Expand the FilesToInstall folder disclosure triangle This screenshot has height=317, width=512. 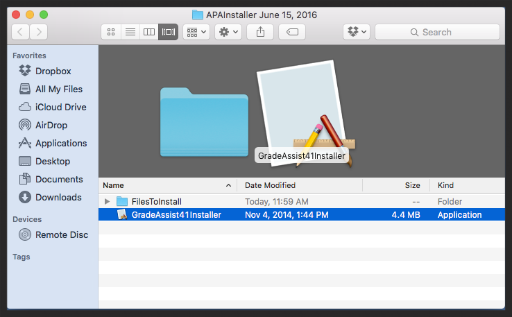[107, 201]
